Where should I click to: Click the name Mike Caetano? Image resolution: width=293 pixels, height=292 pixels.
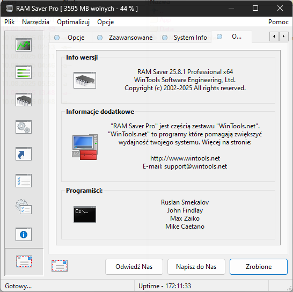pyautogui.click(x=185, y=227)
